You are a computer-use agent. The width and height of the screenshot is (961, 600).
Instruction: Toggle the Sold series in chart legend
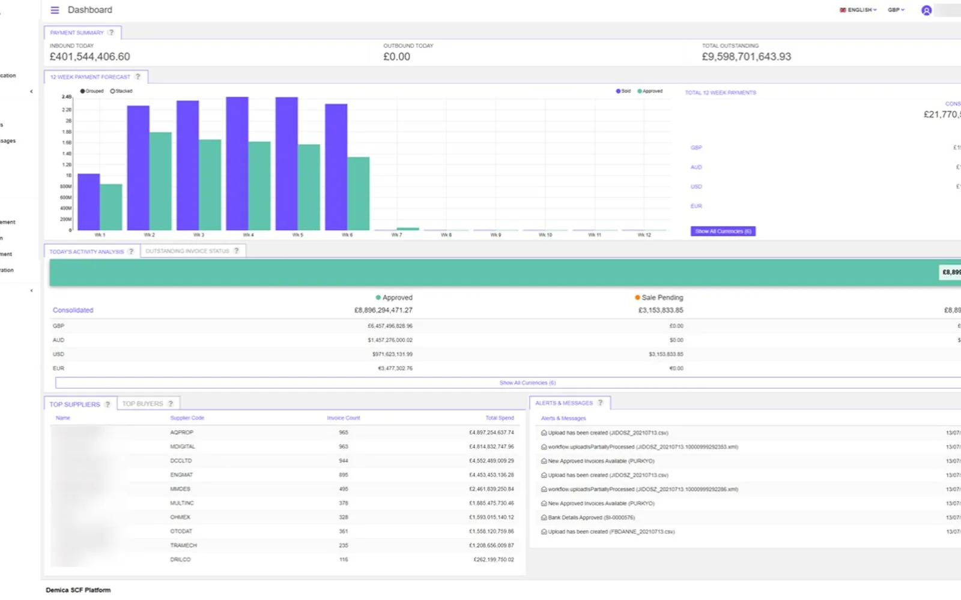click(623, 91)
